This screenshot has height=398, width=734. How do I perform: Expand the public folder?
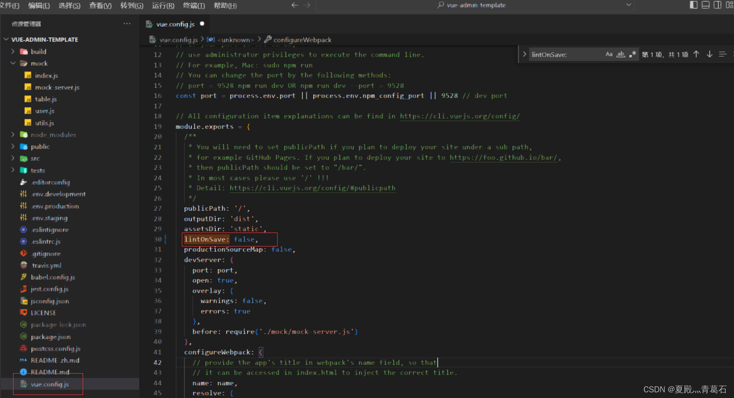coord(40,146)
